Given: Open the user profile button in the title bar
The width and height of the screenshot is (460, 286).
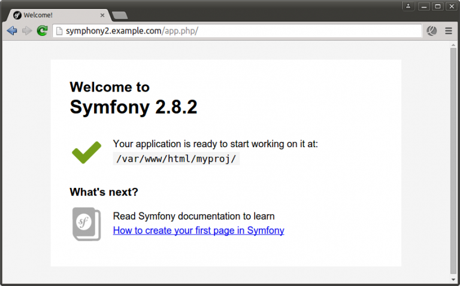Looking at the screenshot, I should click(408, 6).
